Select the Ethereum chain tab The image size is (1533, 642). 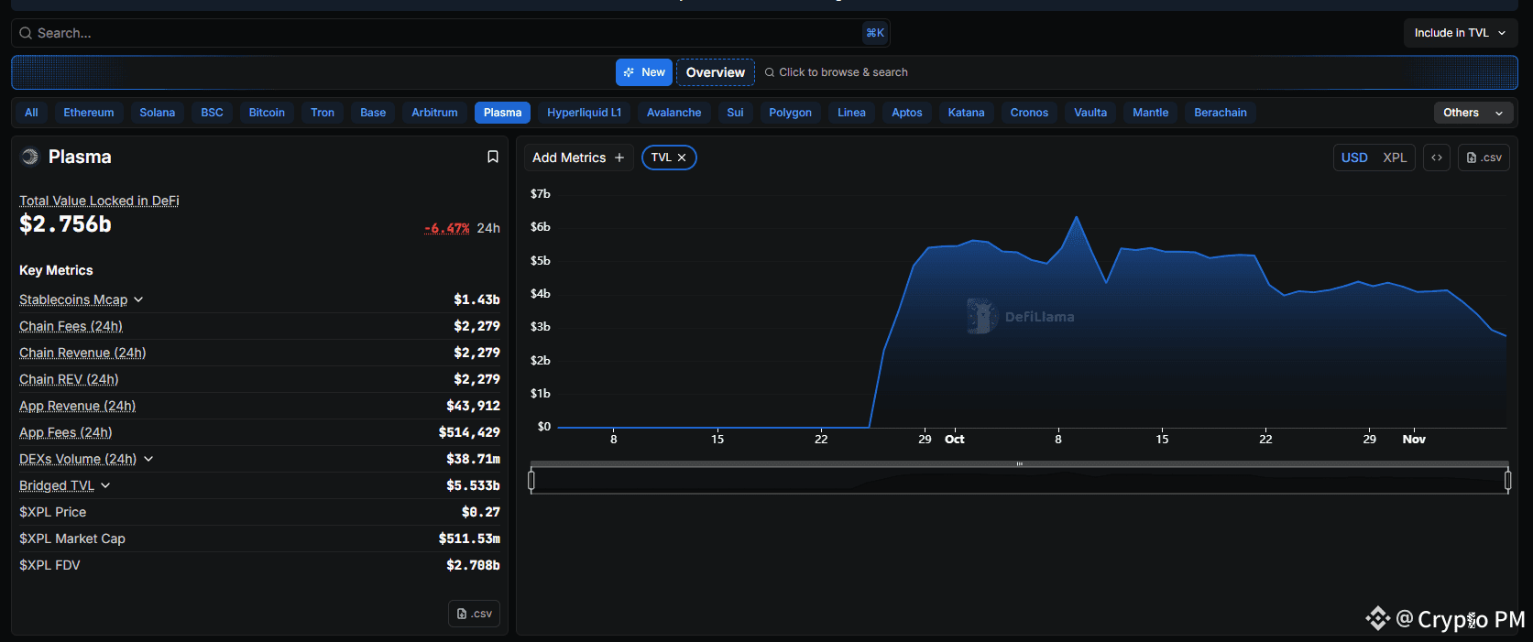point(89,113)
